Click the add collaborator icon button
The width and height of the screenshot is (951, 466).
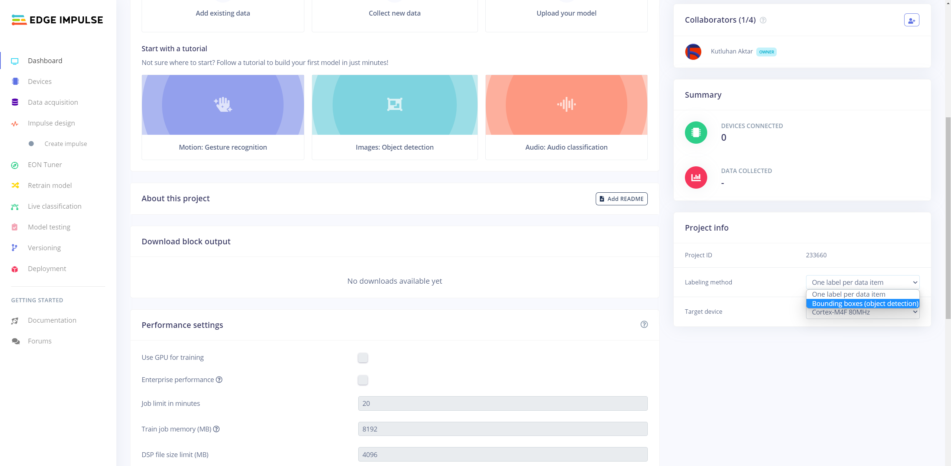(x=911, y=20)
